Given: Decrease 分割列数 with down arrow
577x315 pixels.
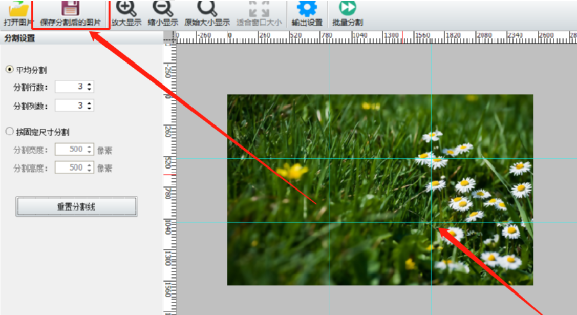Looking at the screenshot, I should tap(90, 108).
